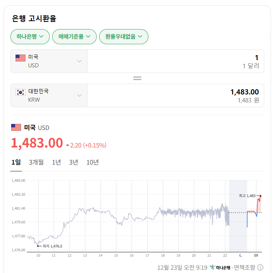
Task: Open the 환율우대없음 preference dropdown
Action: pyautogui.click(x=123, y=37)
